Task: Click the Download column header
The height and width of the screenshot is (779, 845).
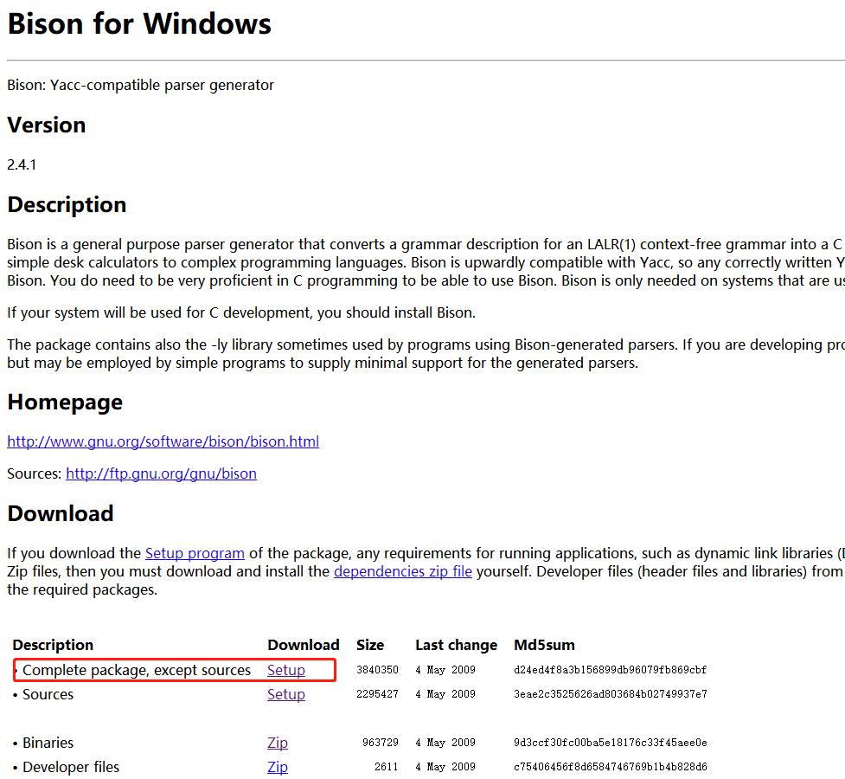Action: (x=304, y=645)
